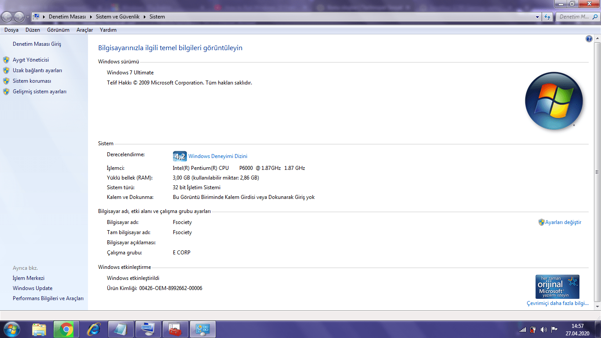The image size is (601, 338).
Task: Open Windows Explorer from the taskbar
Action: click(39, 329)
